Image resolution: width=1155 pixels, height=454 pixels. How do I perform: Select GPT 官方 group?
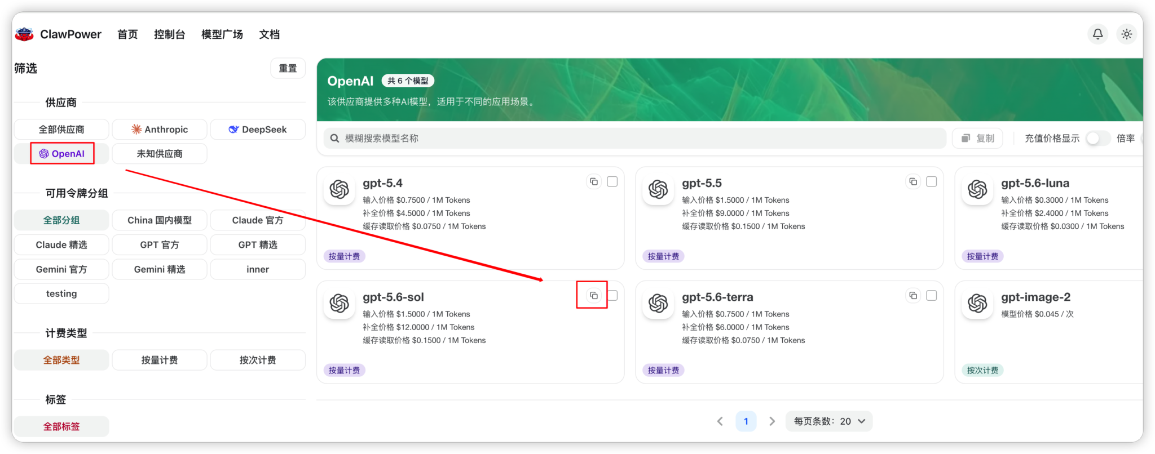click(160, 245)
